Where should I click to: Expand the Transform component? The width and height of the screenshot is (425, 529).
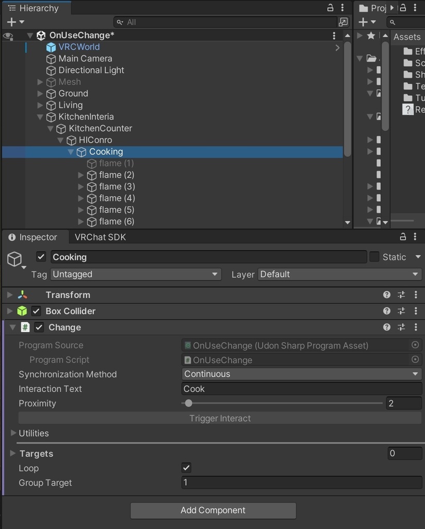pyautogui.click(x=10, y=295)
